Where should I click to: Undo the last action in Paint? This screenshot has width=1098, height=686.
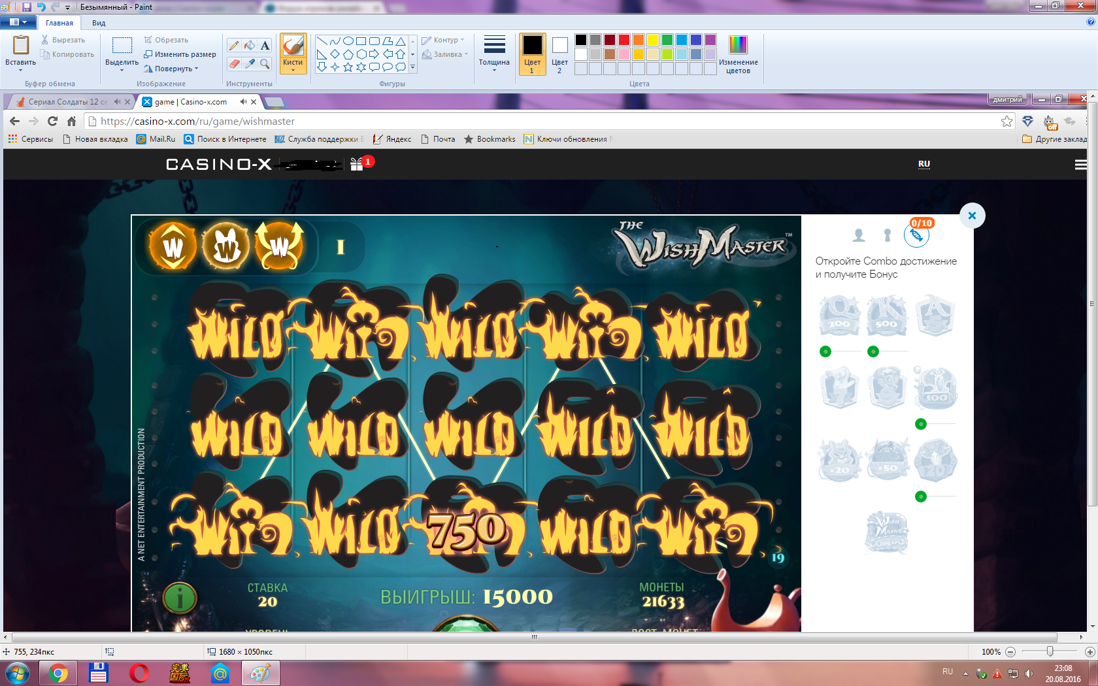(41, 7)
